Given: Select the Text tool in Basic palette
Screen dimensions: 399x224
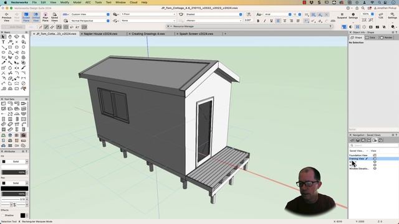Looking at the screenshot, I should [3, 42].
